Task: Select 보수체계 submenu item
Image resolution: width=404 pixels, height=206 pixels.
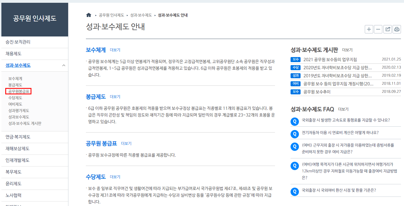Action: [15, 79]
